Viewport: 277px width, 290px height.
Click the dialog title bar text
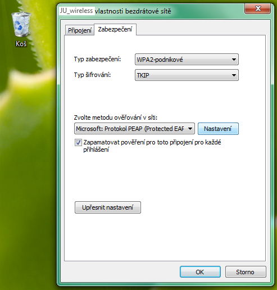115,11
